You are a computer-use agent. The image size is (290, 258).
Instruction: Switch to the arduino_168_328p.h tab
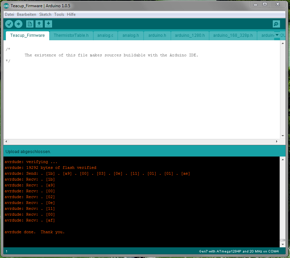pyautogui.click(x=233, y=35)
